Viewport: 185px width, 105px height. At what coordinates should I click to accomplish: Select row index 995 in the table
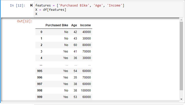[x=40, y=71]
